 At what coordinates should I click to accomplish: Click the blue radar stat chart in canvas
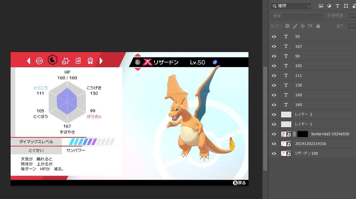point(67,101)
